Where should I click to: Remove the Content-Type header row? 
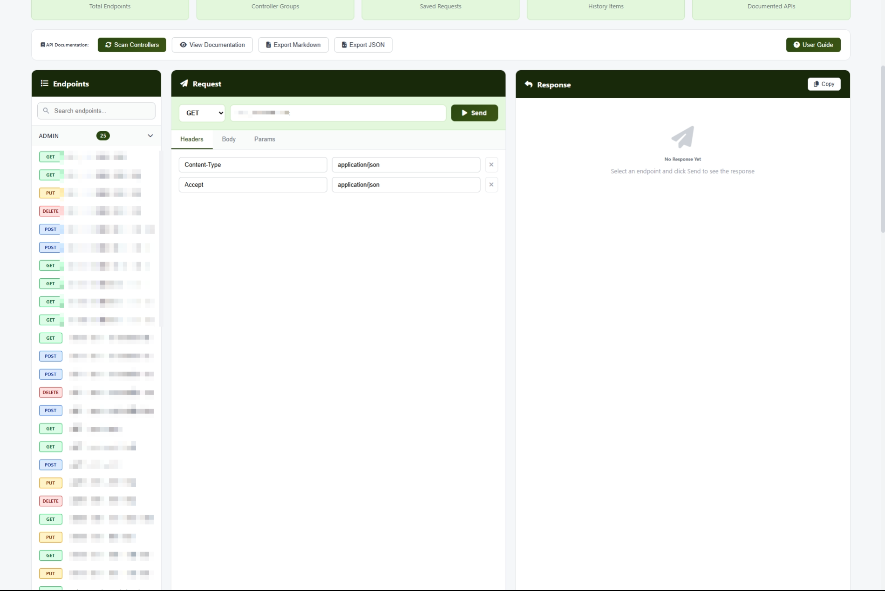coord(491,165)
